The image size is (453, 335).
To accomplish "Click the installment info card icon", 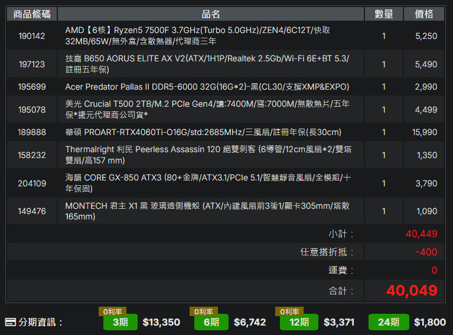I will 11,322.
